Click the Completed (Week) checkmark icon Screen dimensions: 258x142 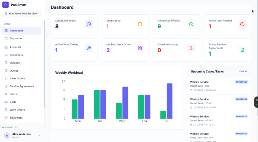[x=191, y=24]
